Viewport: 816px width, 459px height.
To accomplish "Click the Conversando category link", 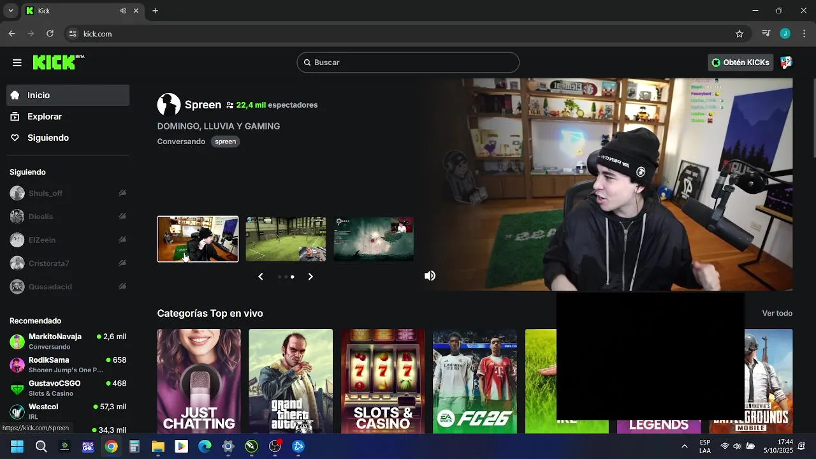I will pos(181,142).
